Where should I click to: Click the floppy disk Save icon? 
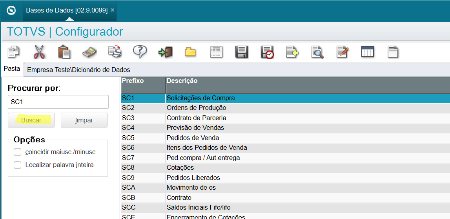[x=242, y=52]
